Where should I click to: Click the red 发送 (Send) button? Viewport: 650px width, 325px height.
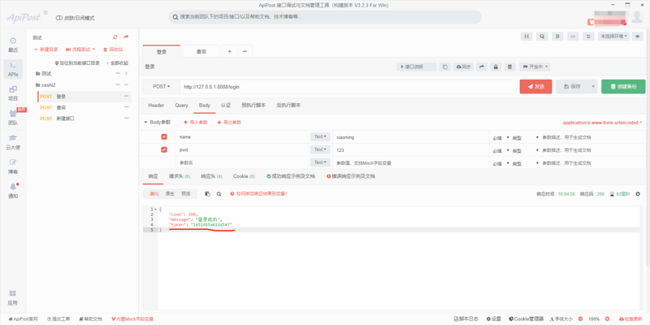click(535, 86)
